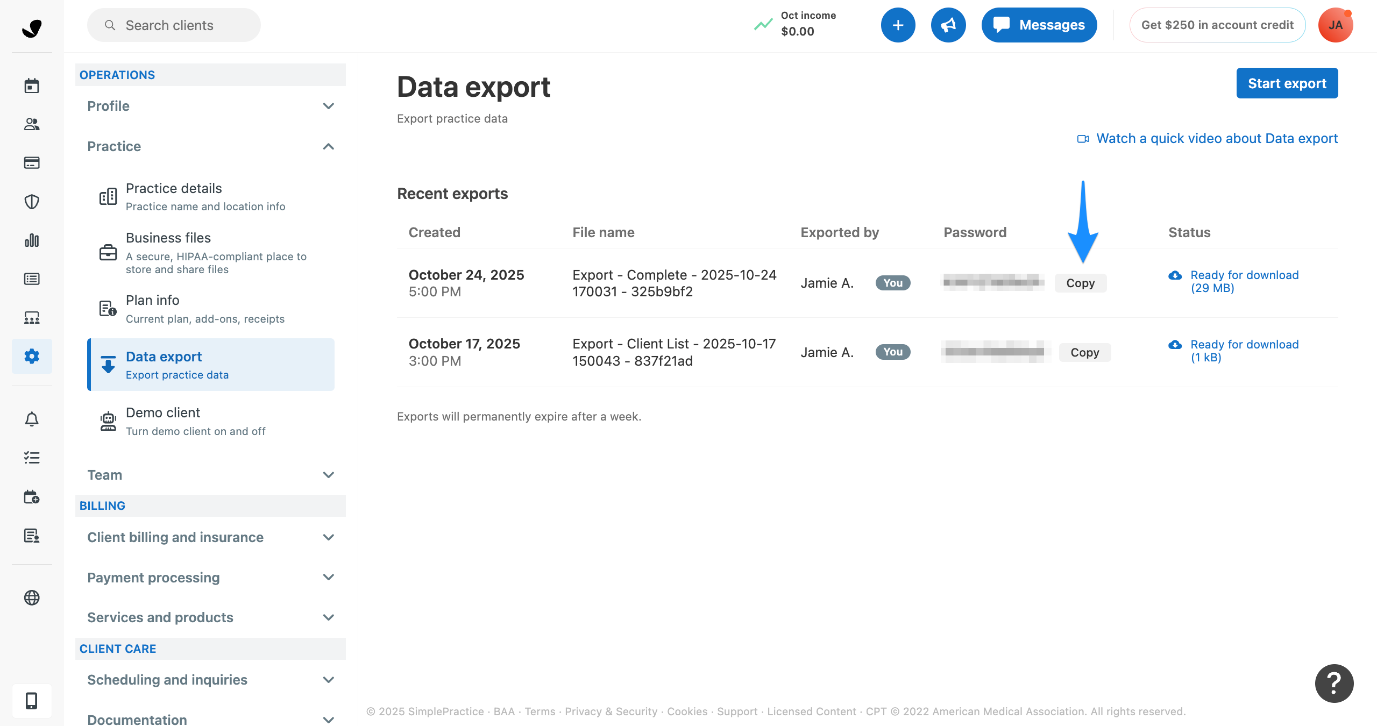This screenshot has height=726, width=1377.
Task: Click the Search clients field
Action: pos(174,25)
